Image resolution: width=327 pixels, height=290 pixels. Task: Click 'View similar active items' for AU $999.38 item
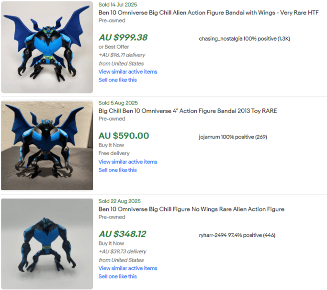click(x=128, y=72)
